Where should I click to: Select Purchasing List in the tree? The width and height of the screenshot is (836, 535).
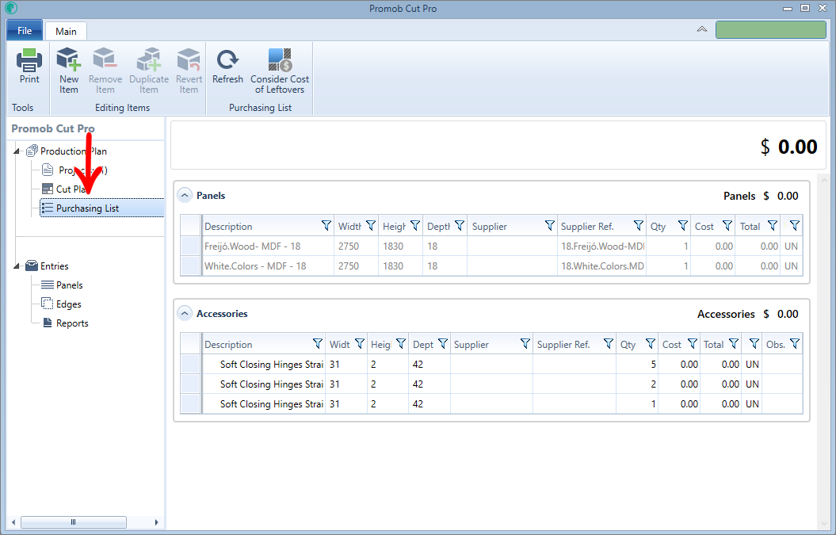point(87,208)
